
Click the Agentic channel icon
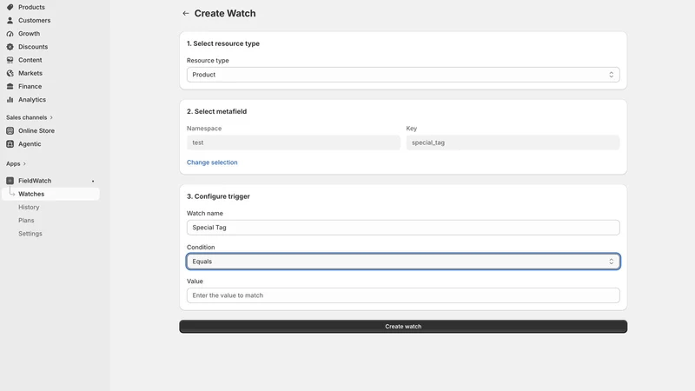10,144
